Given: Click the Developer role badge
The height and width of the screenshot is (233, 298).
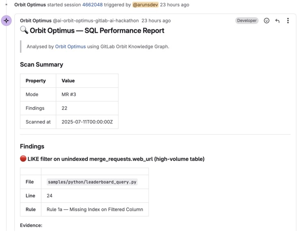Looking at the screenshot, I should [x=247, y=21].
